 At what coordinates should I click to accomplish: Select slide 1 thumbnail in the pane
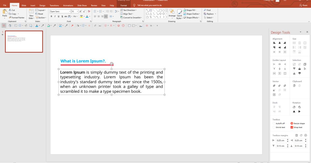point(24,41)
